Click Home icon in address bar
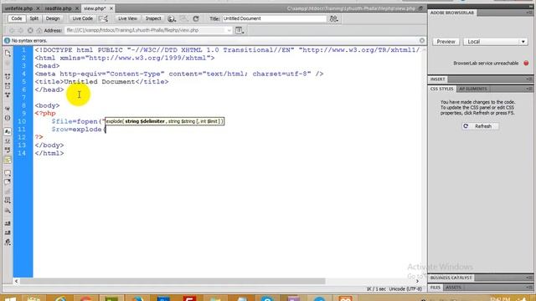The image size is (536, 301). pyautogui.click(x=39, y=30)
